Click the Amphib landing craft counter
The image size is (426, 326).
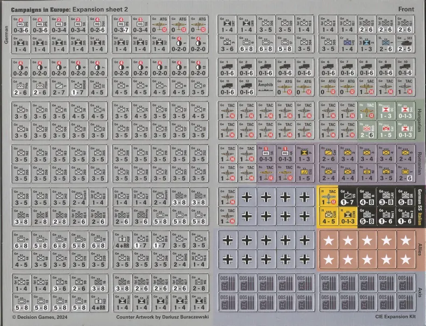pyautogui.click(x=266, y=86)
